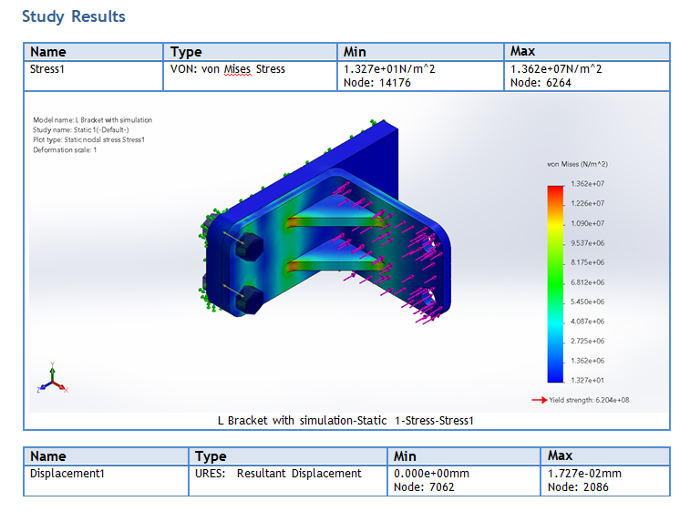Click the Model name: L Bracket text
This screenshot has width=690, height=532.
[x=92, y=119]
